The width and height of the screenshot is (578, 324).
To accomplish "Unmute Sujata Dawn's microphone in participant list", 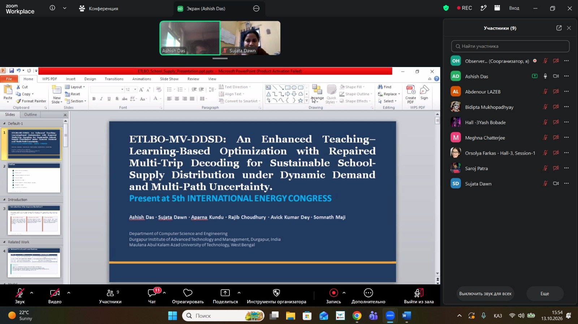I will (545, 183).
